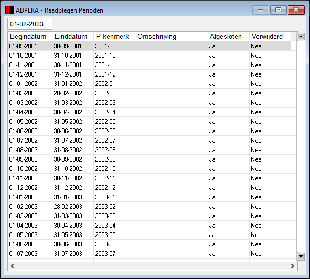Click the horizontal scroll left arrow

pyautogui.click(x=12, y=266)
